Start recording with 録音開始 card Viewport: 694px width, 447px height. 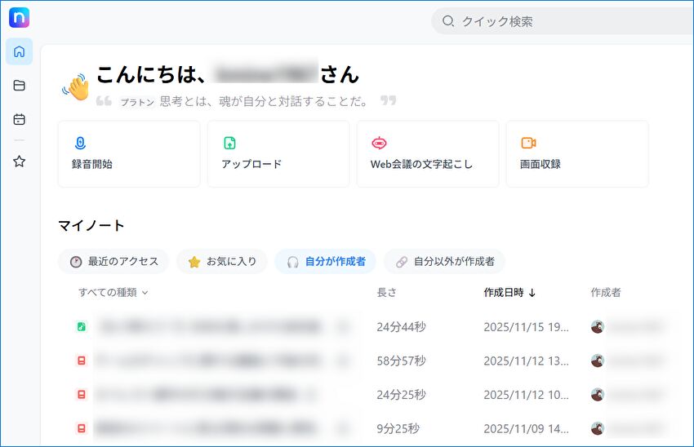pyautogui.click(x=129, y=154)
